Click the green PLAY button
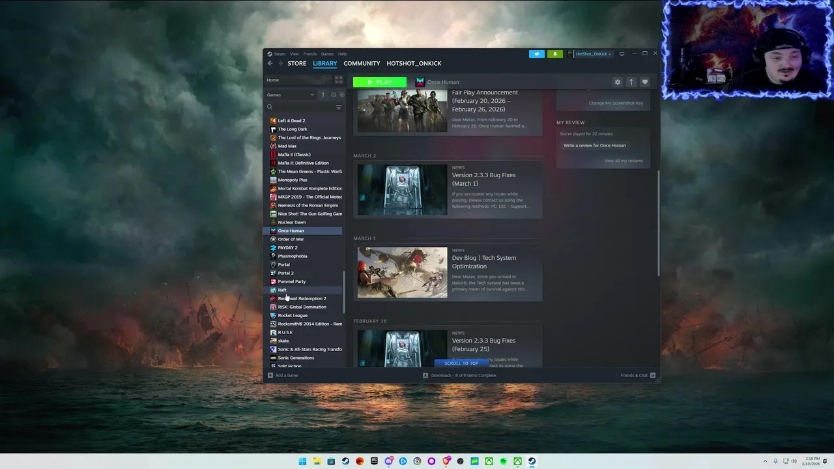Image resolution: width=834 pixels, height=469 pixels. coord(380,82)
